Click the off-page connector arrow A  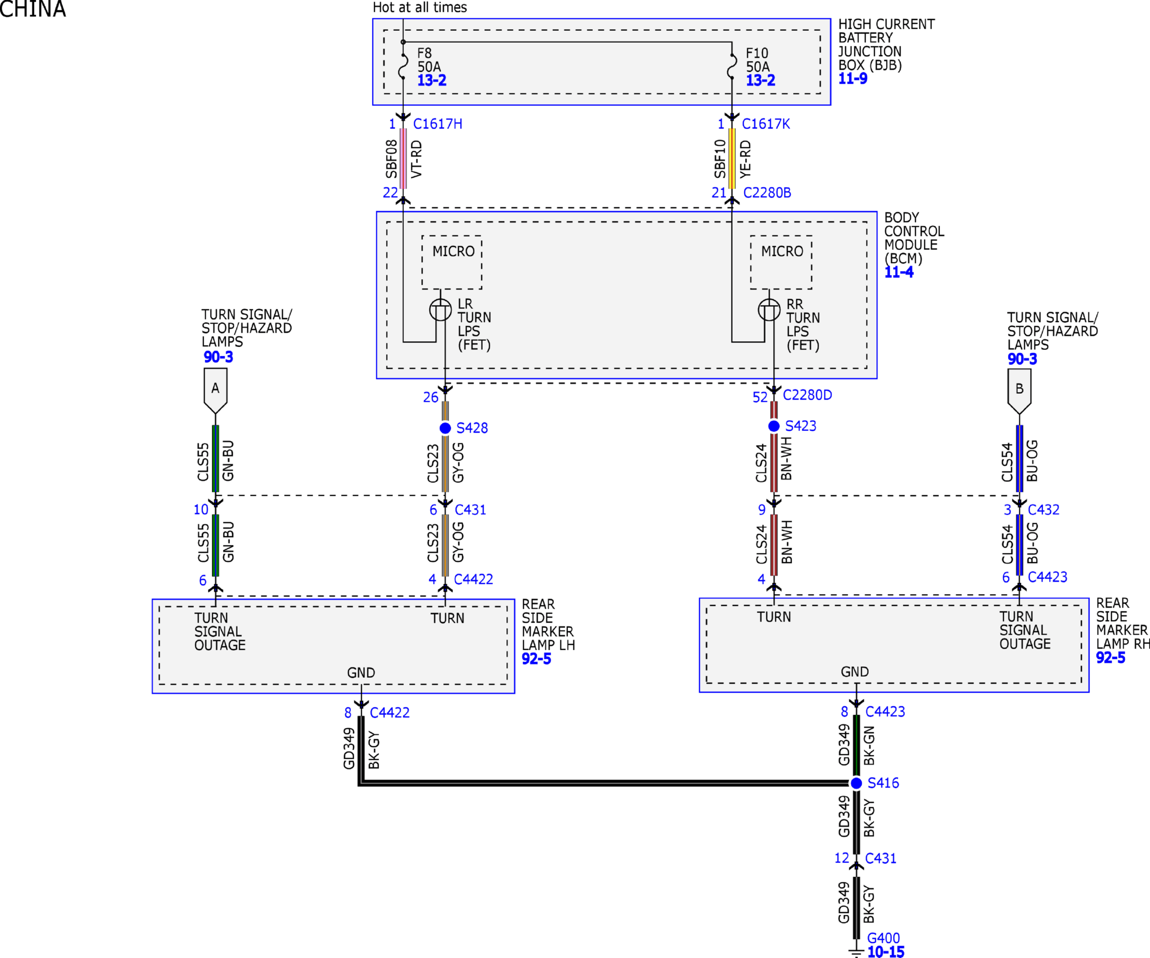click(215, 391)
